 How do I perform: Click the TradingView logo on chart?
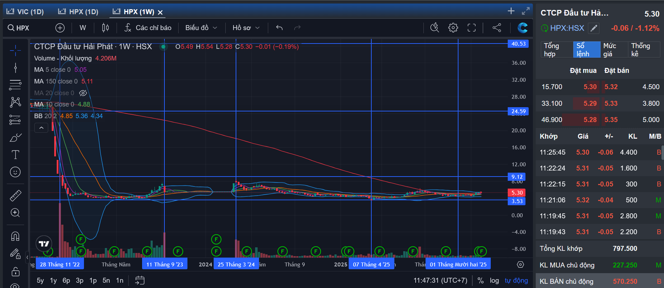(44, 244)
